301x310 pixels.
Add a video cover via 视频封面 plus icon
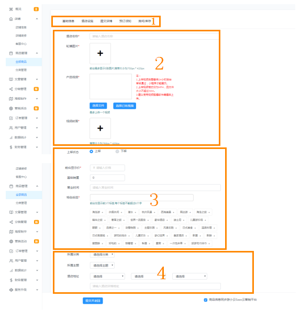pos(100,128)
